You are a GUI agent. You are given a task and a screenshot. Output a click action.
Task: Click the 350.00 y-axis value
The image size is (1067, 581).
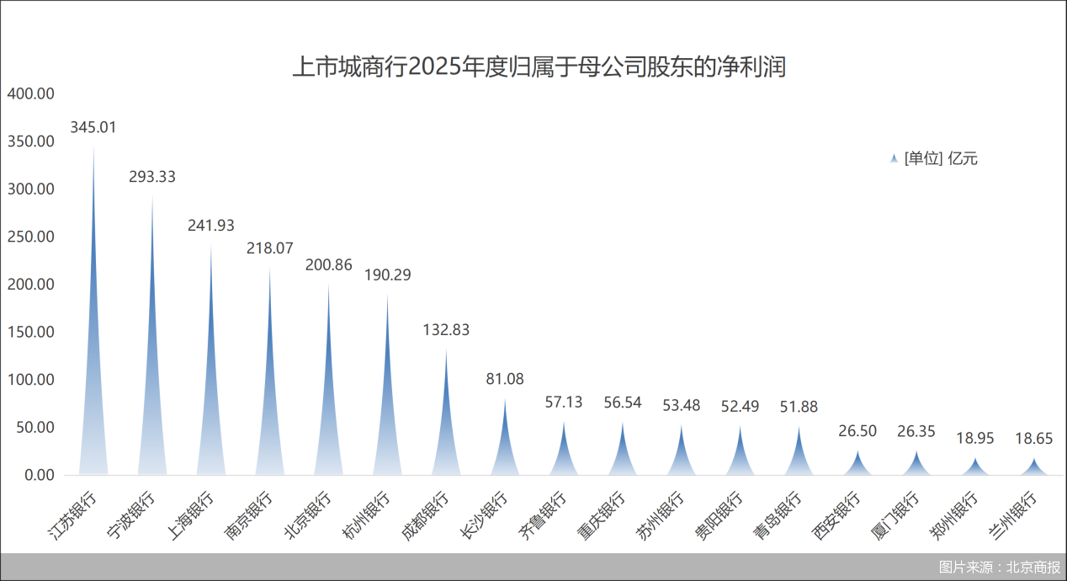(30, 141)
